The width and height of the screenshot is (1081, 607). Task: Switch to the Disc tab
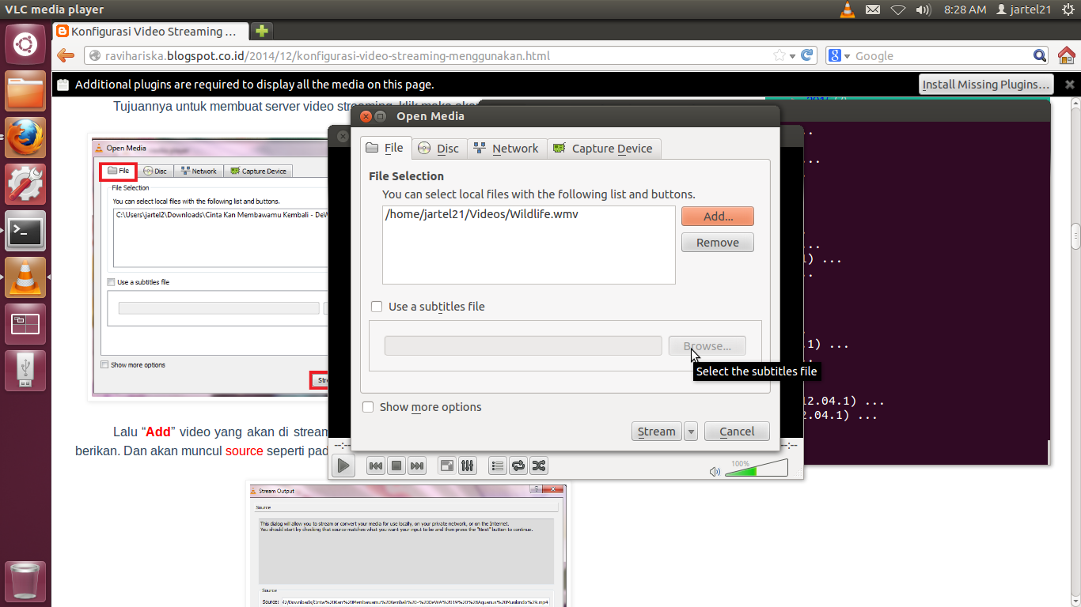438,149
